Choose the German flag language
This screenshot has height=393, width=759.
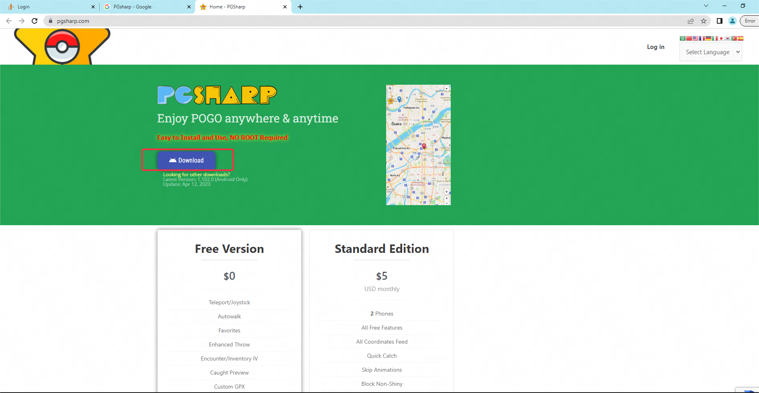pyautogui.click(x=708, y=38)
